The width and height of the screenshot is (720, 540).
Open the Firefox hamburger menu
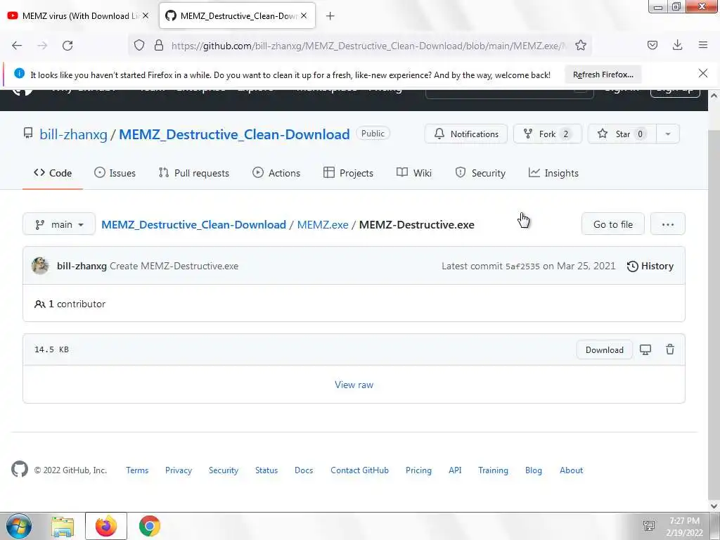[703, 45]
